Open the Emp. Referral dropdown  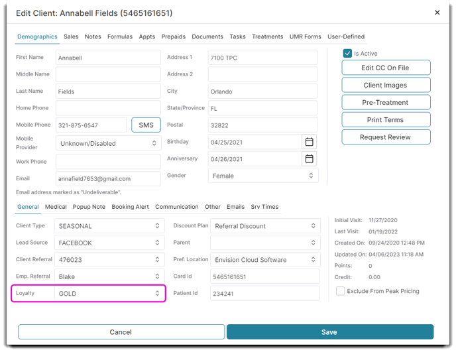pos(109,276)
